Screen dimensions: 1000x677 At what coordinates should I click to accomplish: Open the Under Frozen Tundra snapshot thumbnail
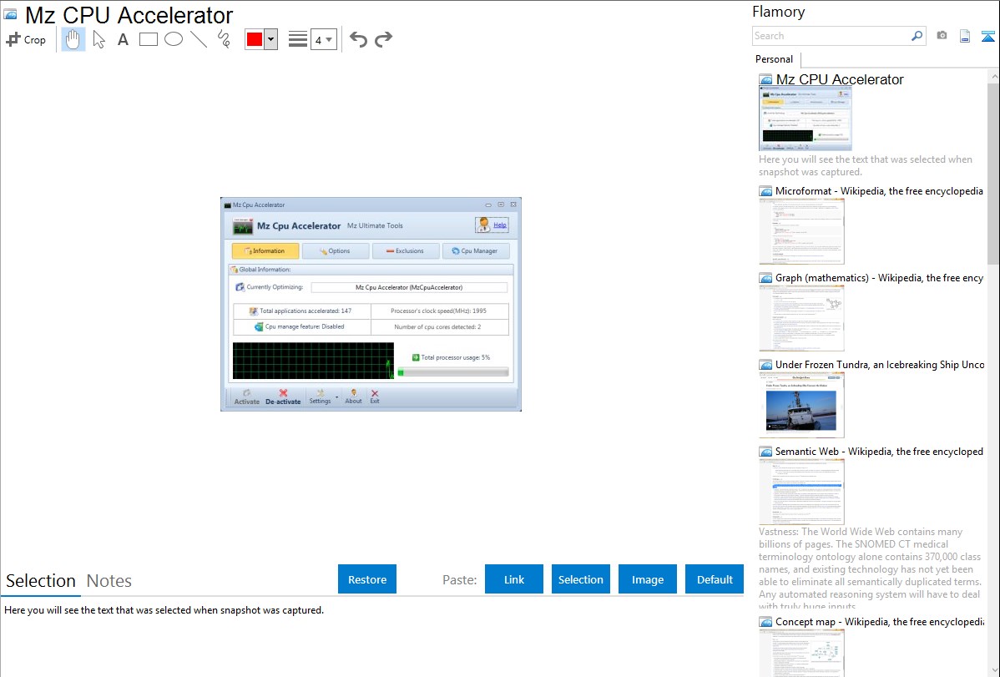click(801, 405)
